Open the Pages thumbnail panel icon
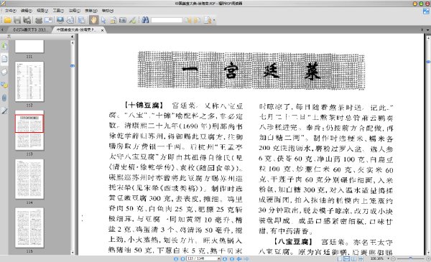This screenshot has height=262, width=431. tap(4, 58)
